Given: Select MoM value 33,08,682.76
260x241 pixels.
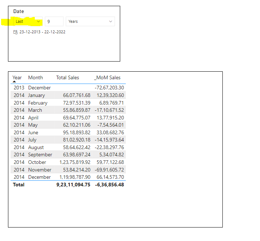Looking at the screenshot, I should (x=110, y=133).
